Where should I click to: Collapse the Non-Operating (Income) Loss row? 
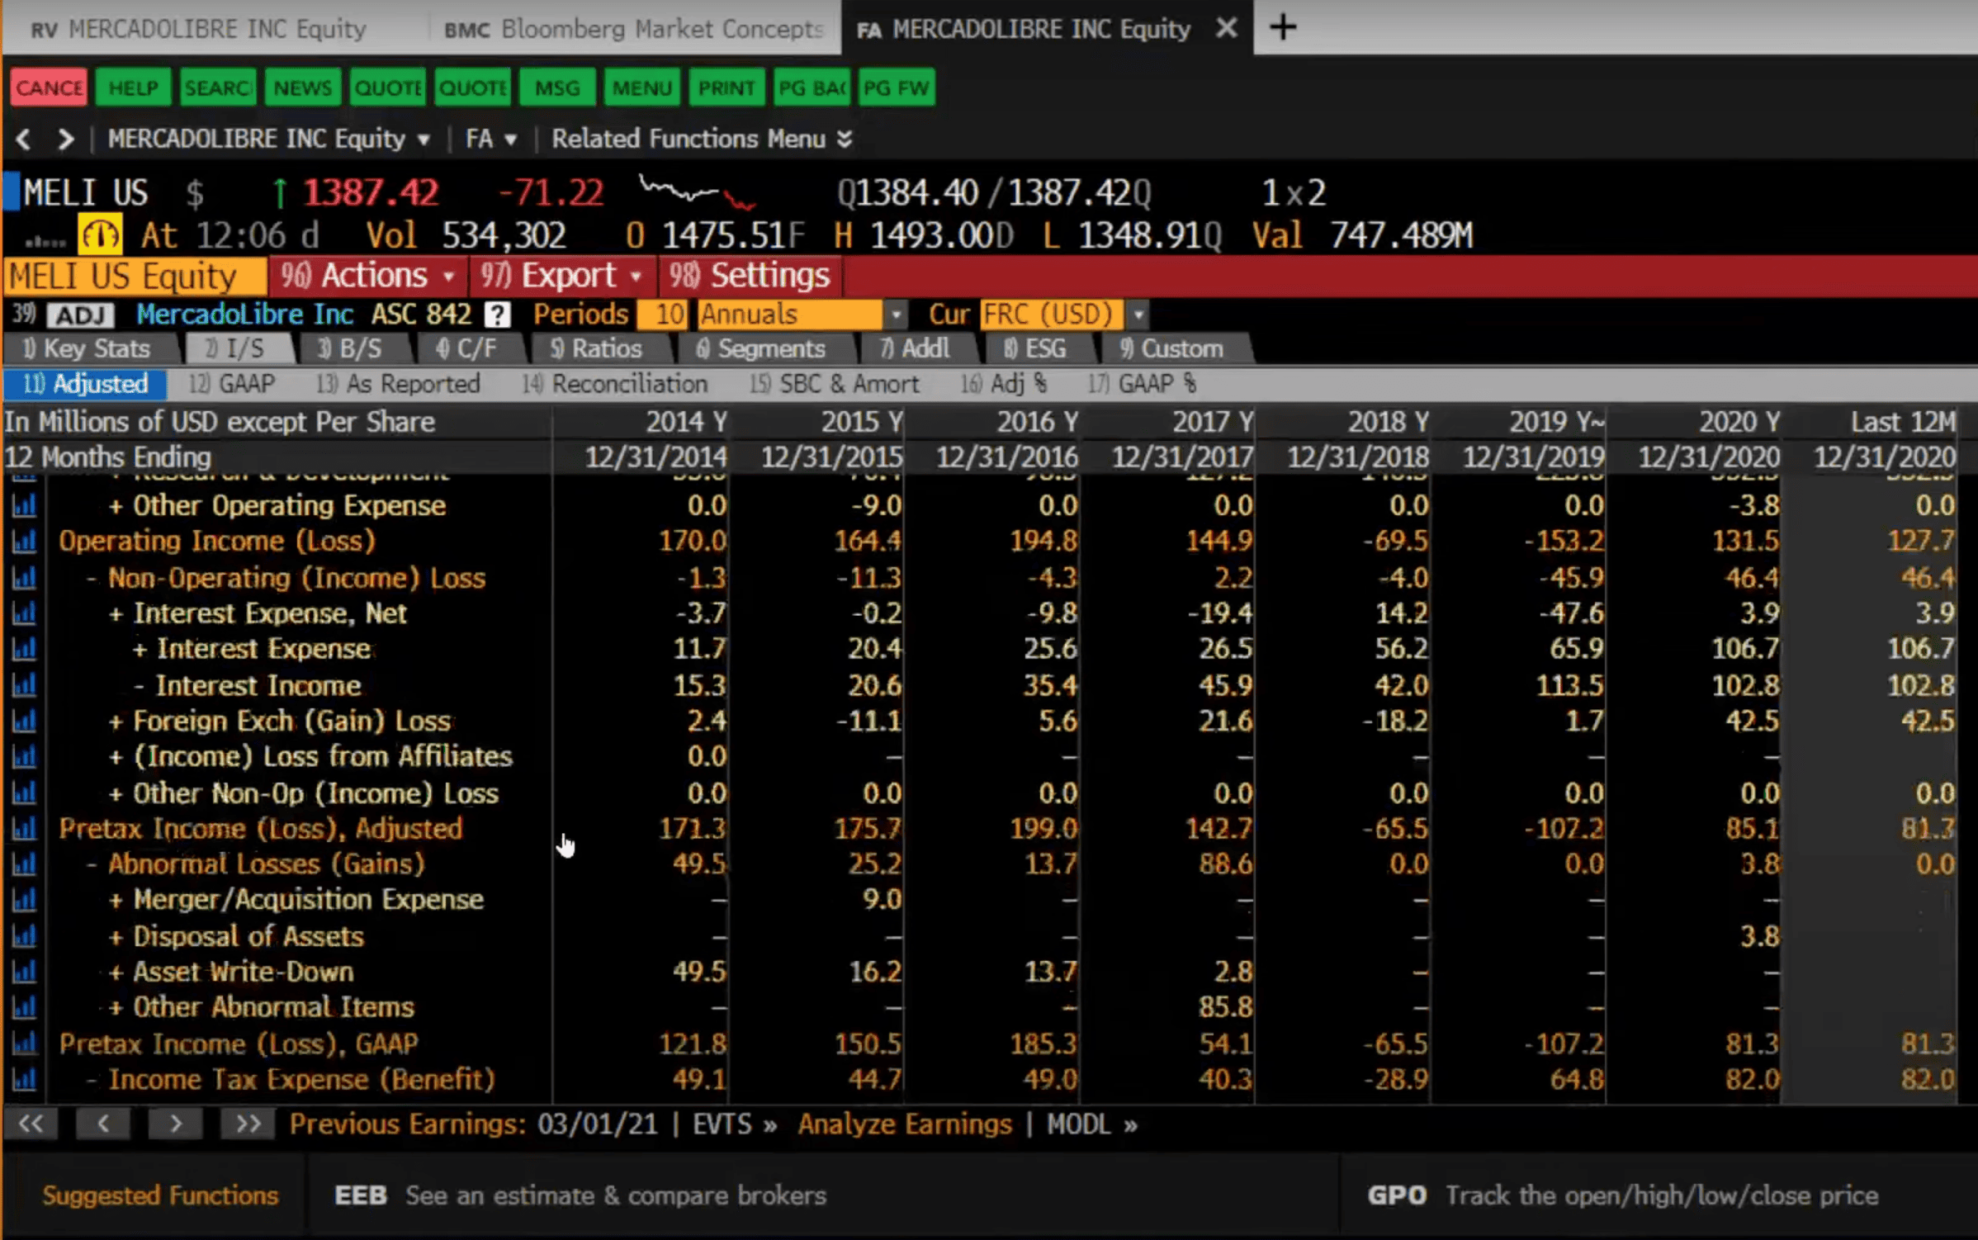tap(93, 579)
